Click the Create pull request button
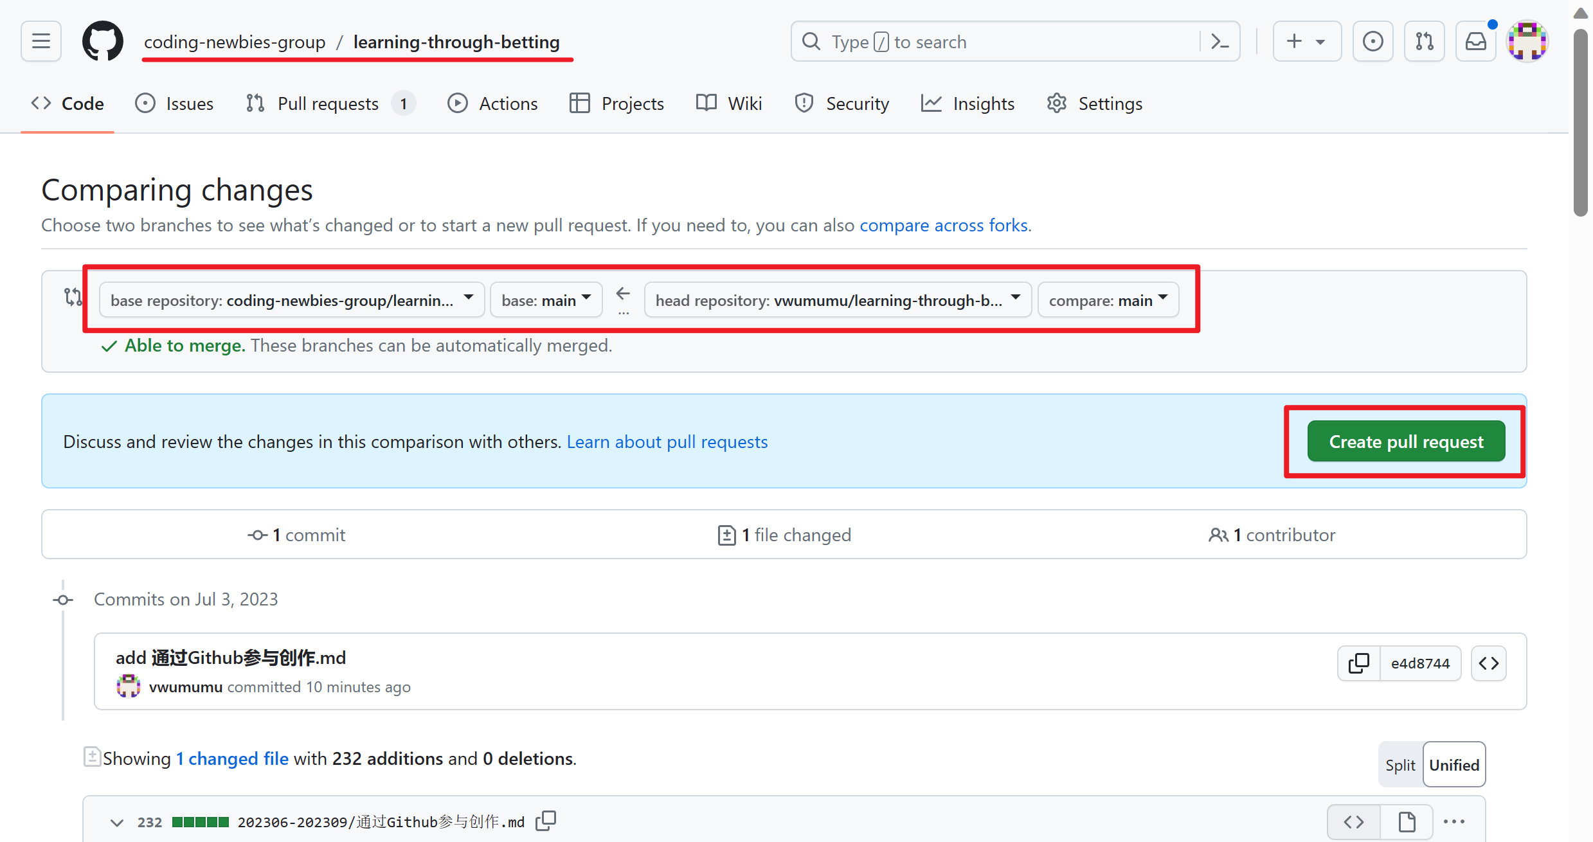The height and width of the screenshot is (842, 1593). 1406,442
